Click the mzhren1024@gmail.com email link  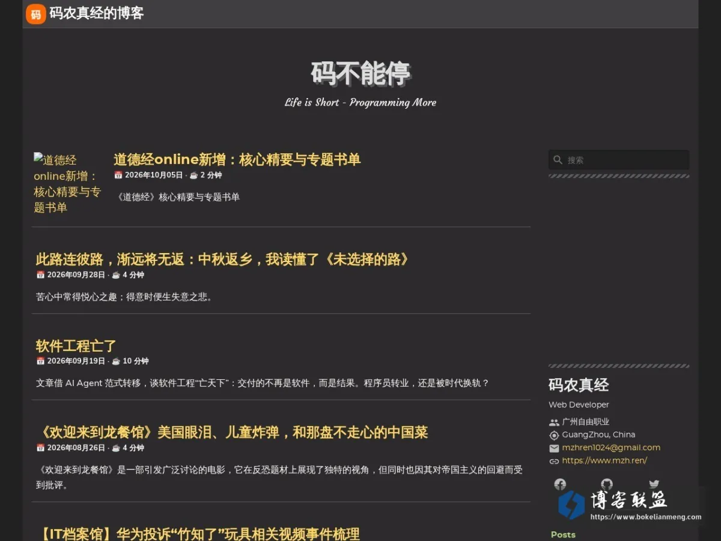611,448
